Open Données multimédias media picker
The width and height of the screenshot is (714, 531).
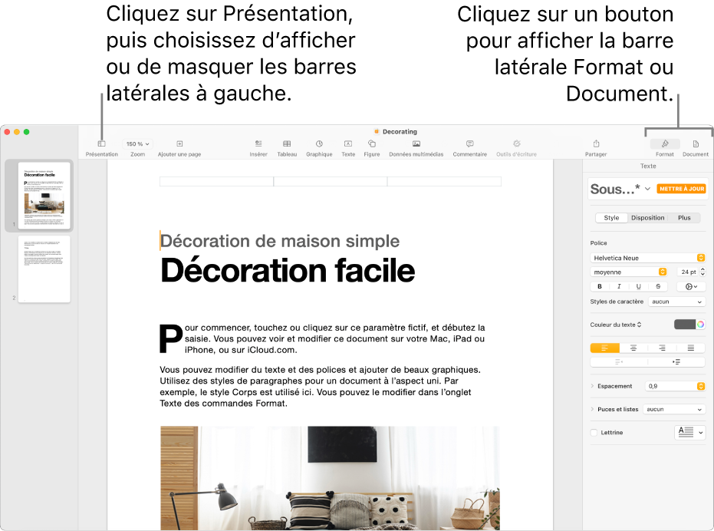coord(416,143)
